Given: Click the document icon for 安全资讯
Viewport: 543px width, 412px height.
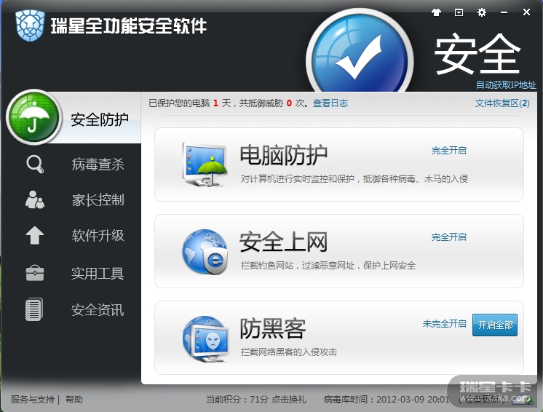Looking at the screenshot, I should [34, 309].
